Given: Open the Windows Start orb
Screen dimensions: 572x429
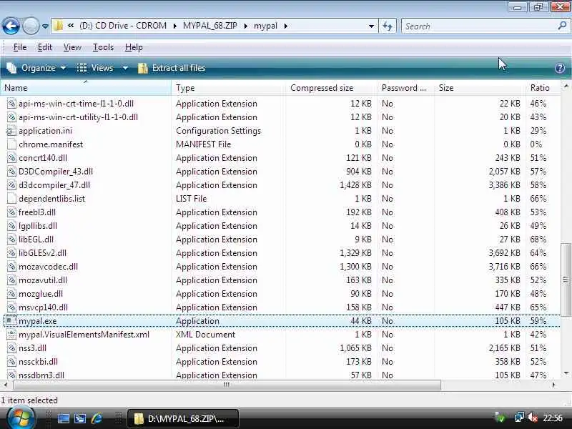Looking at the screenshot, I should point(21,418).
